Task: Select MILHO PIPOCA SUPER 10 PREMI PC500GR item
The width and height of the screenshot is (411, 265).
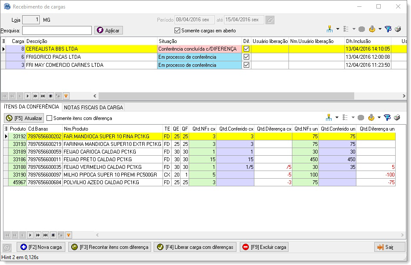Action: tap(199, 174)
